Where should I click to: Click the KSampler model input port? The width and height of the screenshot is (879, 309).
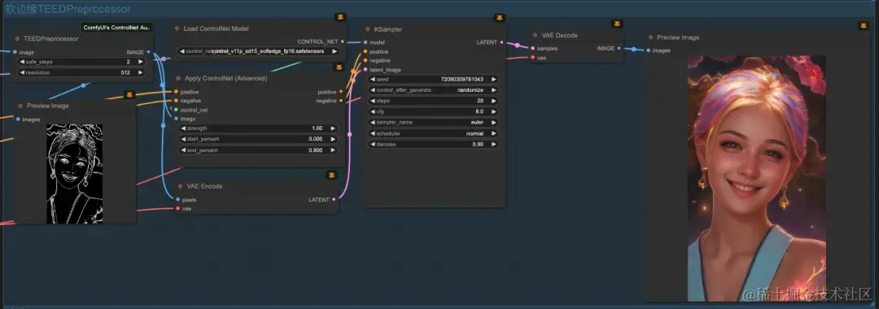tap(365, 42)
